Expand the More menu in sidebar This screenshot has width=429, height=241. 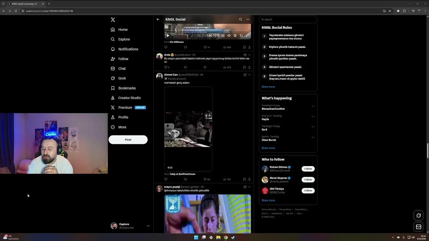119,127
